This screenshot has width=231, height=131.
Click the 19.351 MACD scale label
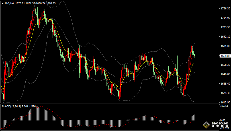[x=224, y=106]
